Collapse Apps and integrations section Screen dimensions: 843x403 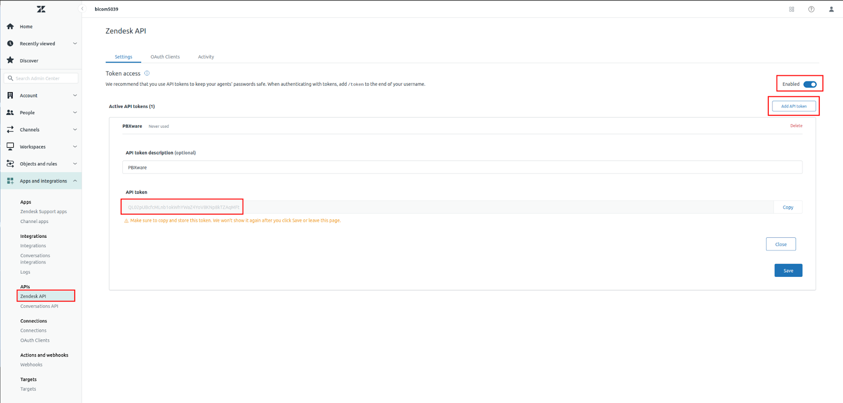(75, 181)
